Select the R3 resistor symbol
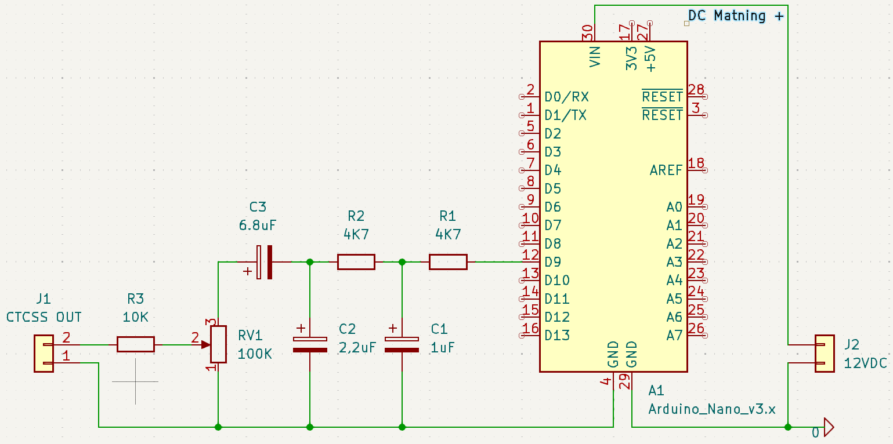The image size is (893, 444). coord(136,344)
